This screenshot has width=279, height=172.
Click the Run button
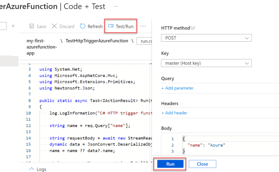coord(170,164)
